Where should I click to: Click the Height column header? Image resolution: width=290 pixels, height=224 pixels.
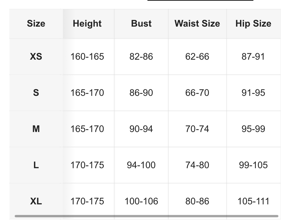[87, 24]
